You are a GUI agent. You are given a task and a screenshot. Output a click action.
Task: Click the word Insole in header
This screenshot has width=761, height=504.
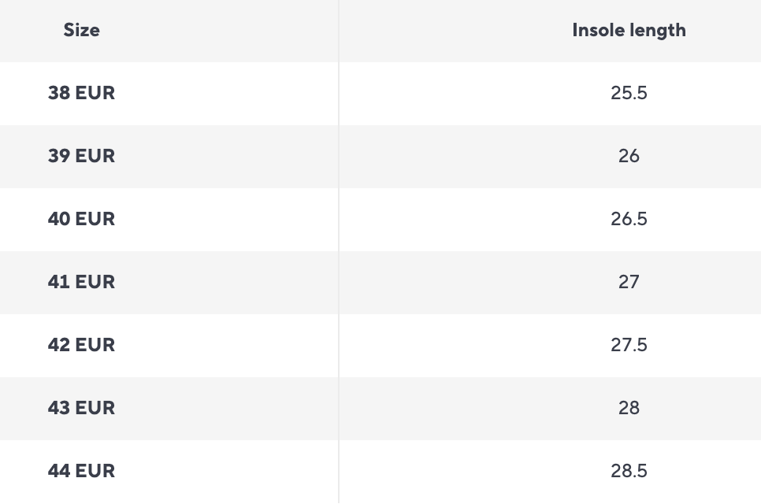click(x=598, y=30)
